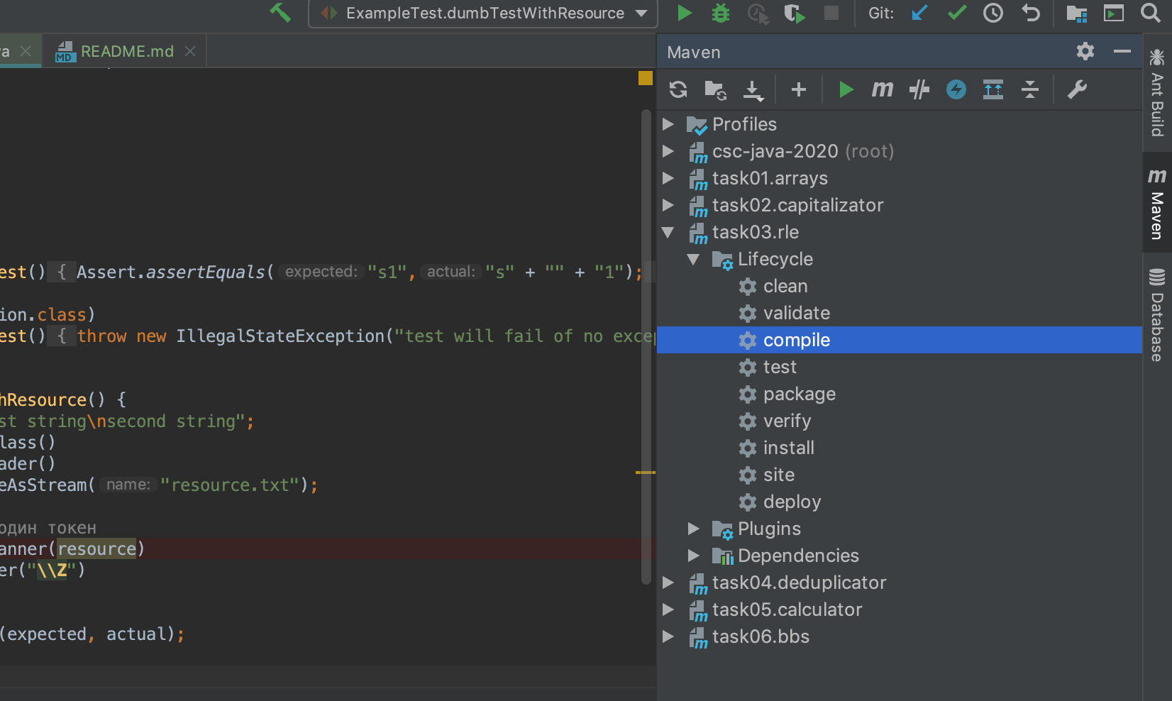The width and height of the screenshot is (1172, 701).
Task: Execute Maven goal using the m icon
Action: pos(882,89)
